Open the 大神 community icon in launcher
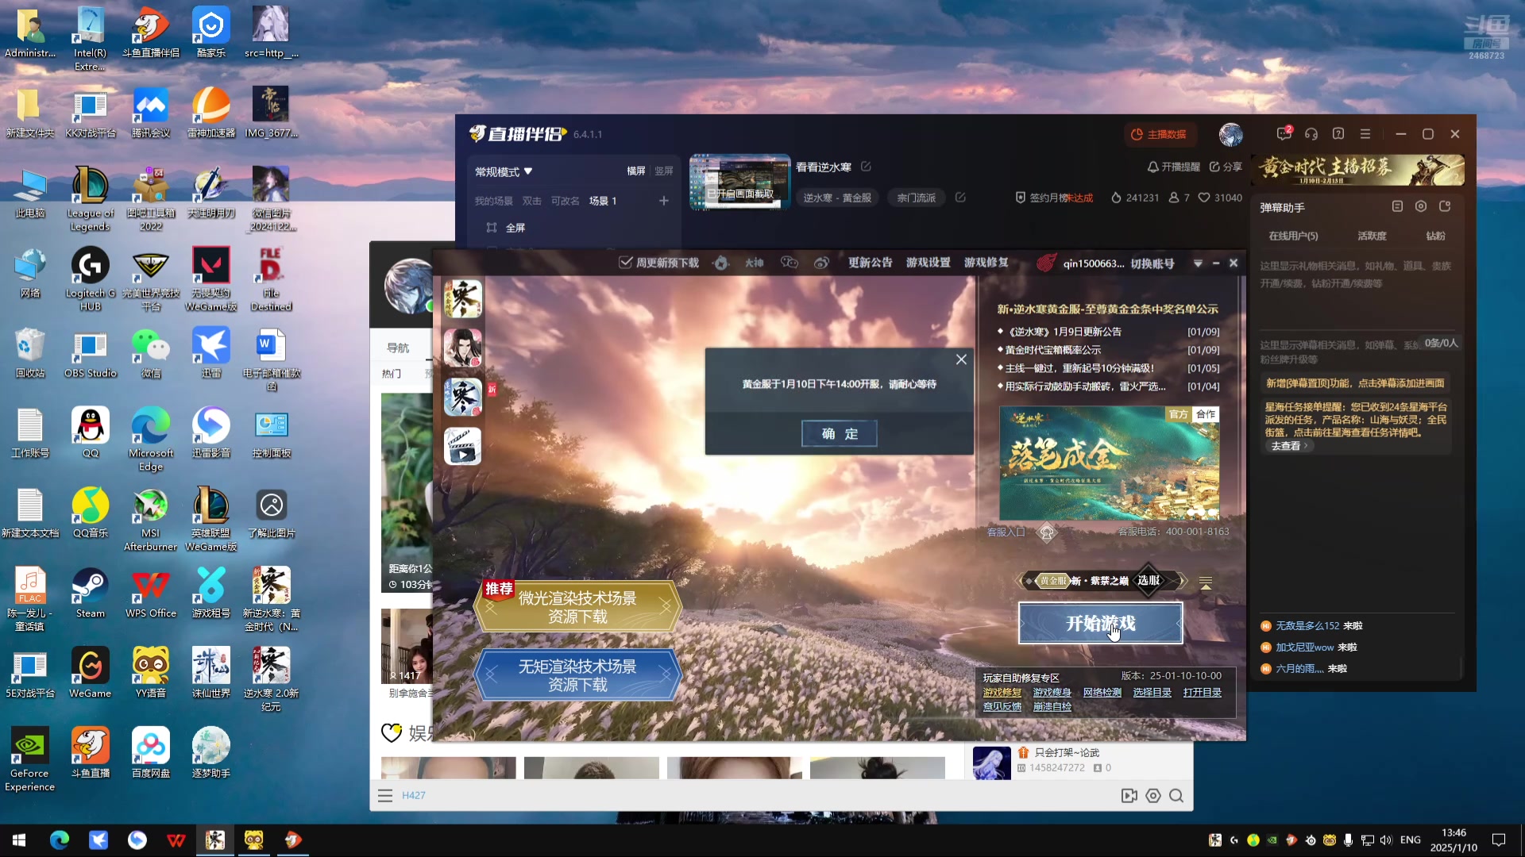 (x=754, y=263)
